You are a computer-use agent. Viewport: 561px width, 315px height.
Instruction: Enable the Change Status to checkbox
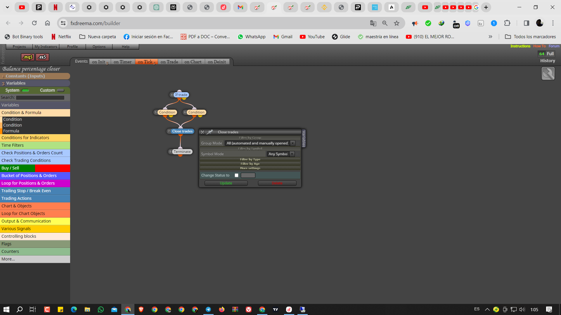pyautogui.click(x=237, y=175)
